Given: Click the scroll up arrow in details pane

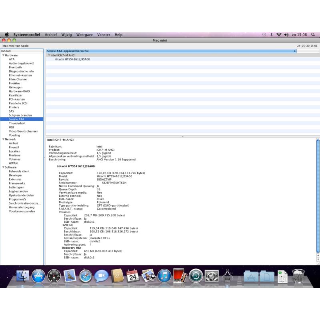Looking at the screenshot, I should (318, 255).
